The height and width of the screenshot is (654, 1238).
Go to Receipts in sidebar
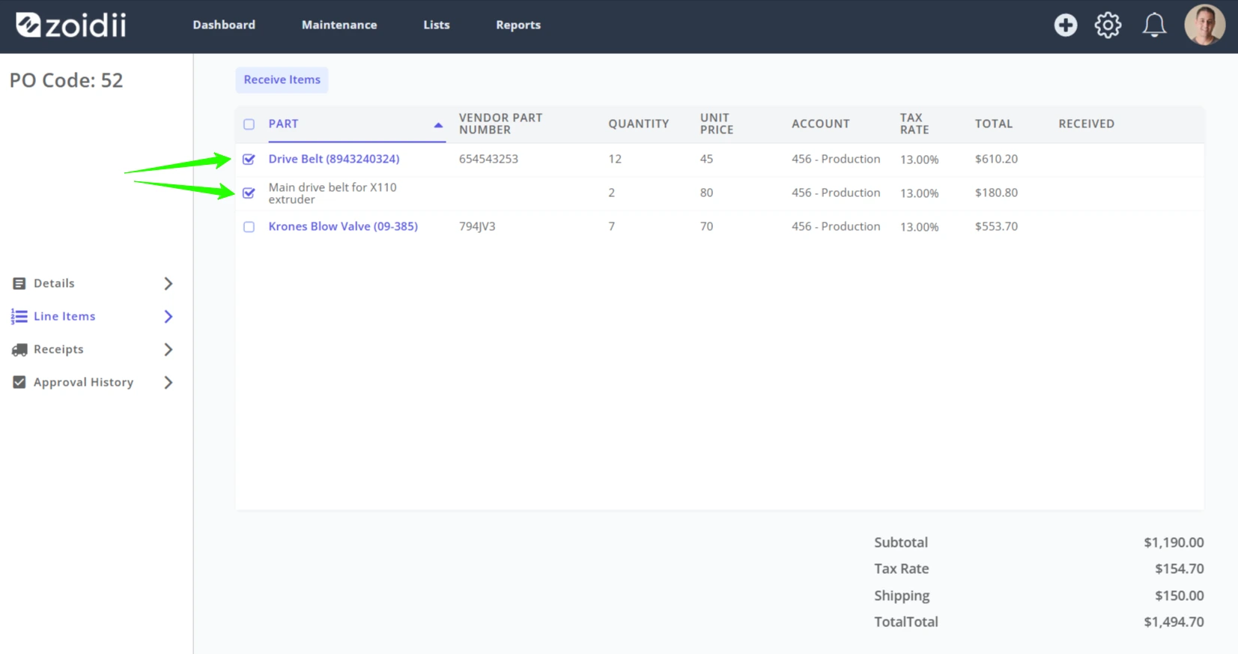pos(58,349)
